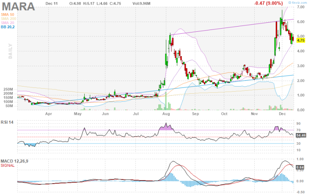Select the BB 20,2 legend label

pyautogui.click(x=8, y=27)
